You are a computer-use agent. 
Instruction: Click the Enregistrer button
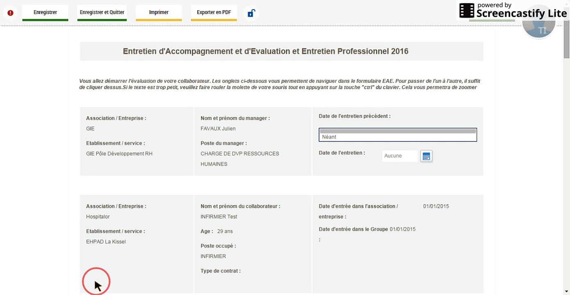(45, 13)
